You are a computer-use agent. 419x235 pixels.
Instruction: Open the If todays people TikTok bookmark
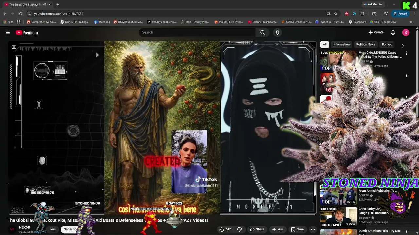click(x=162, y=22)
